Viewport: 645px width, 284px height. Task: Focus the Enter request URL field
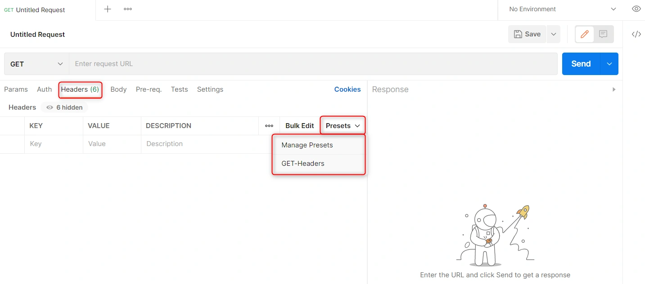point(313,64)
